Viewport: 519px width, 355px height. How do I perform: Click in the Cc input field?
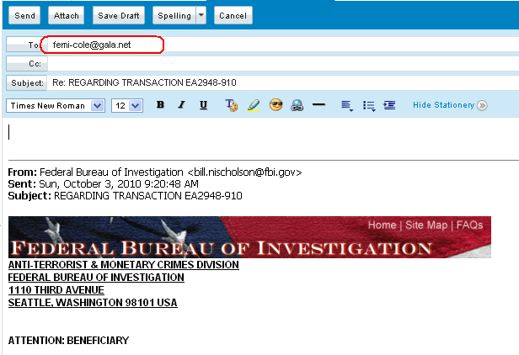(x=283, y=63)
